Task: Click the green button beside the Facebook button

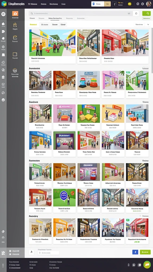Action: tap(145, 252)
